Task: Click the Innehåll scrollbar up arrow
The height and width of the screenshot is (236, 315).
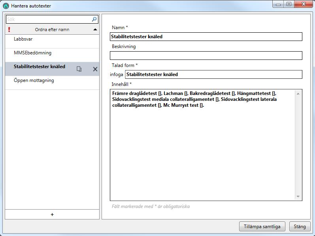Action: pyautogui.click(x=298, y=94)
